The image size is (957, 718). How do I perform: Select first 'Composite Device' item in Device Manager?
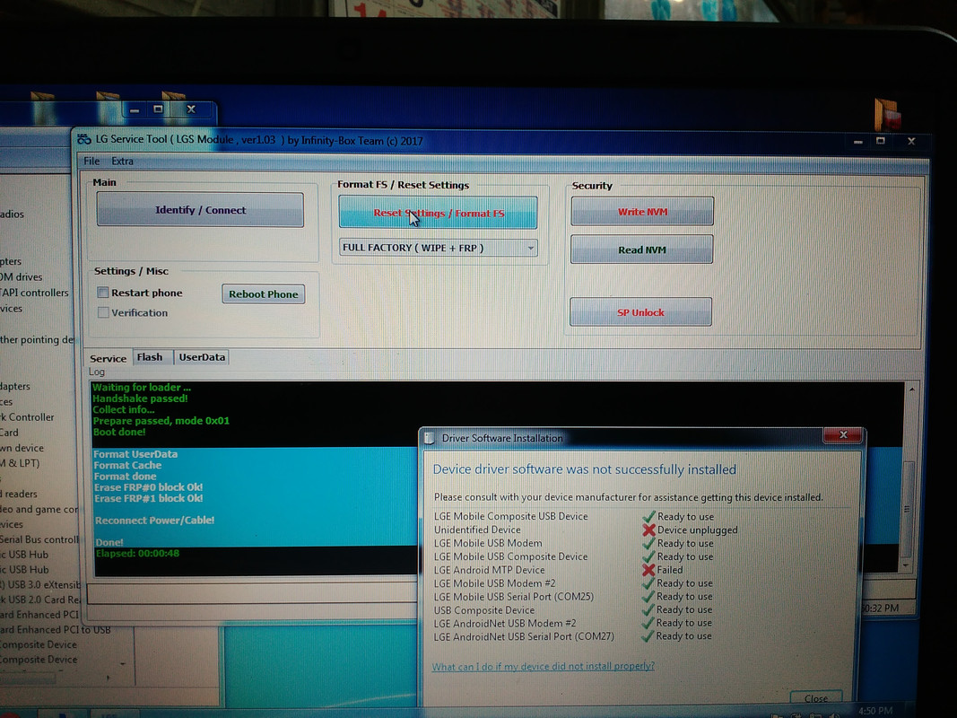(x=39, y=644)
